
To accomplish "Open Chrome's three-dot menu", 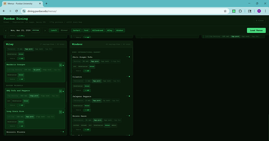I will tap(265, 11).
